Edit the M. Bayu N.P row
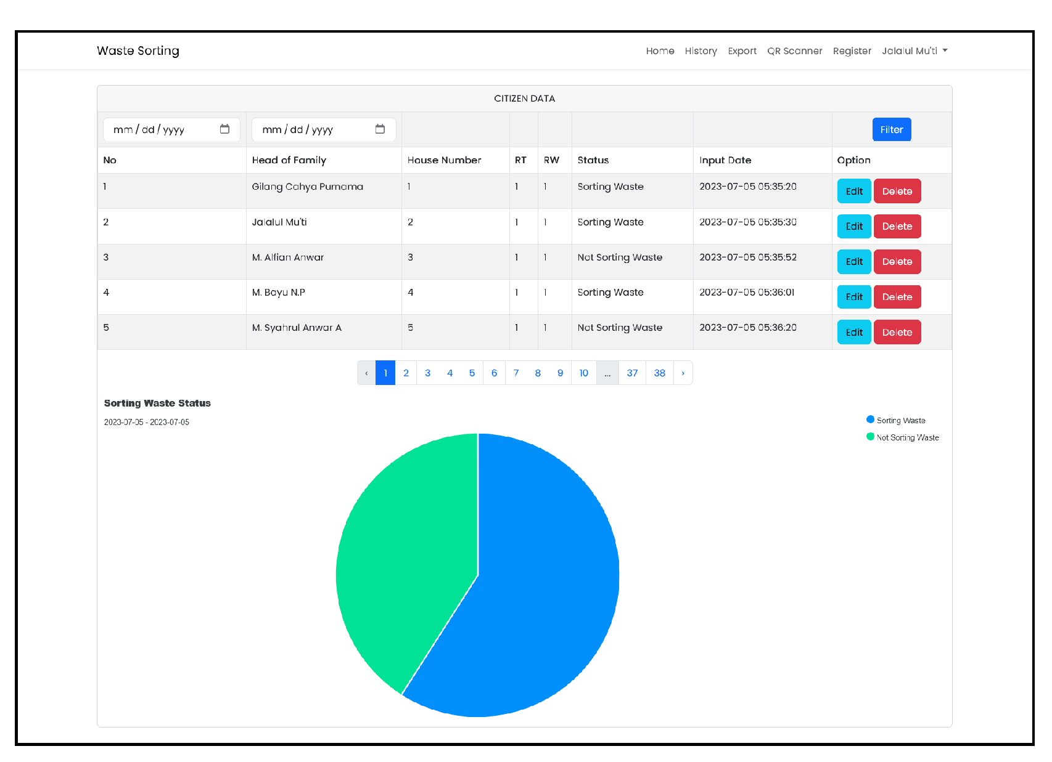 coord(853,296)
